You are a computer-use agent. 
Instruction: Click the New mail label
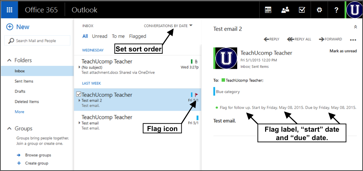pos(23,27)
